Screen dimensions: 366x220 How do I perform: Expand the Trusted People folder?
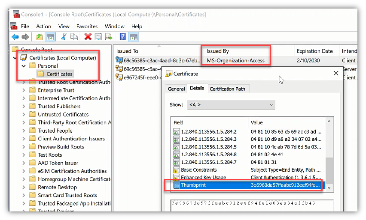coord(24,131)
